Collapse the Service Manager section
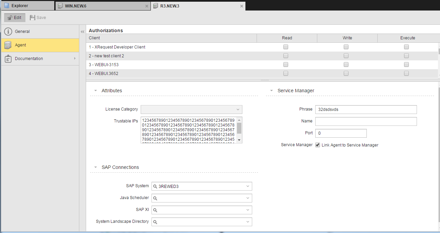 [272, 91]
